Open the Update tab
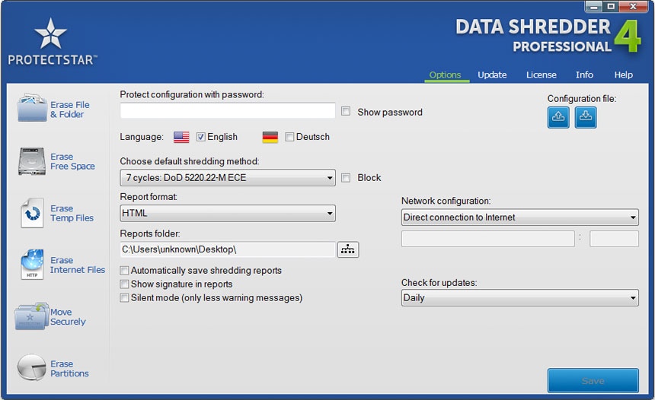 coord(492,75)
